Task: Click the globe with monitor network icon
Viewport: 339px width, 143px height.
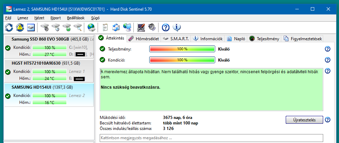Action: pos(127,27)
